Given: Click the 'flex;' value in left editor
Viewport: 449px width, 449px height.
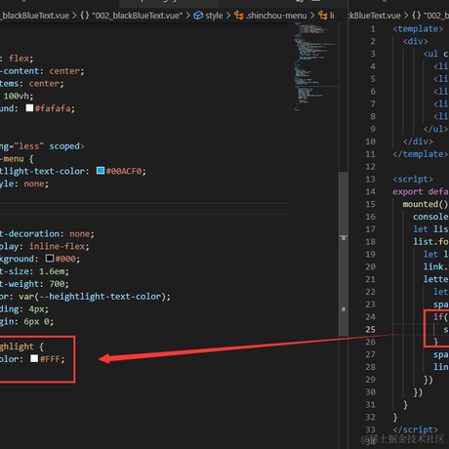Looking at the screenshot, I should (20, 59).
